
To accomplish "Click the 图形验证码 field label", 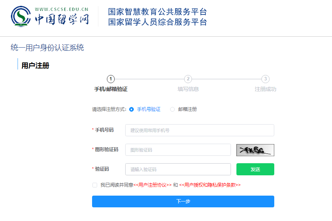I will 107,150.
